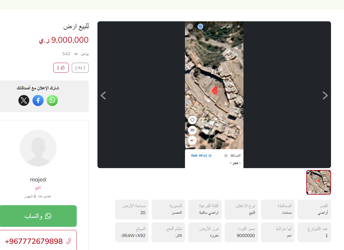Share the ad on X
This screenshot has width=344, height=250.
(x=24, y=100)
